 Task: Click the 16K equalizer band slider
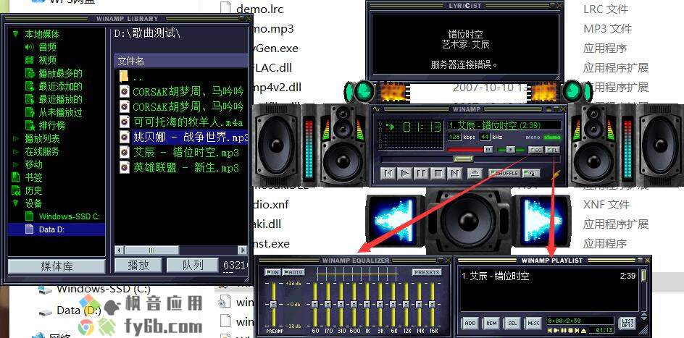pos(433,304)
